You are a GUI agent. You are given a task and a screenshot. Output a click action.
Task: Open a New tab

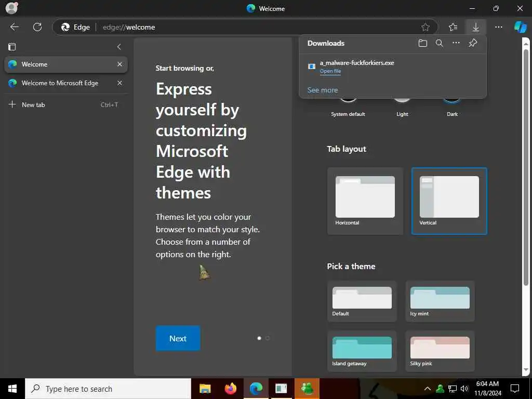pyautogui.click(x=66, y=104)
